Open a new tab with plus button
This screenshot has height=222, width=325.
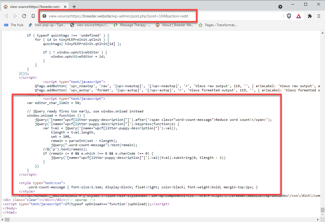tap(74, 7)
